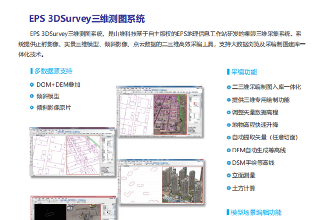Open the screenshot with oblique town imagery
Image resolution: width=318 pixels, height=220 pixels.
pos(160,111)
